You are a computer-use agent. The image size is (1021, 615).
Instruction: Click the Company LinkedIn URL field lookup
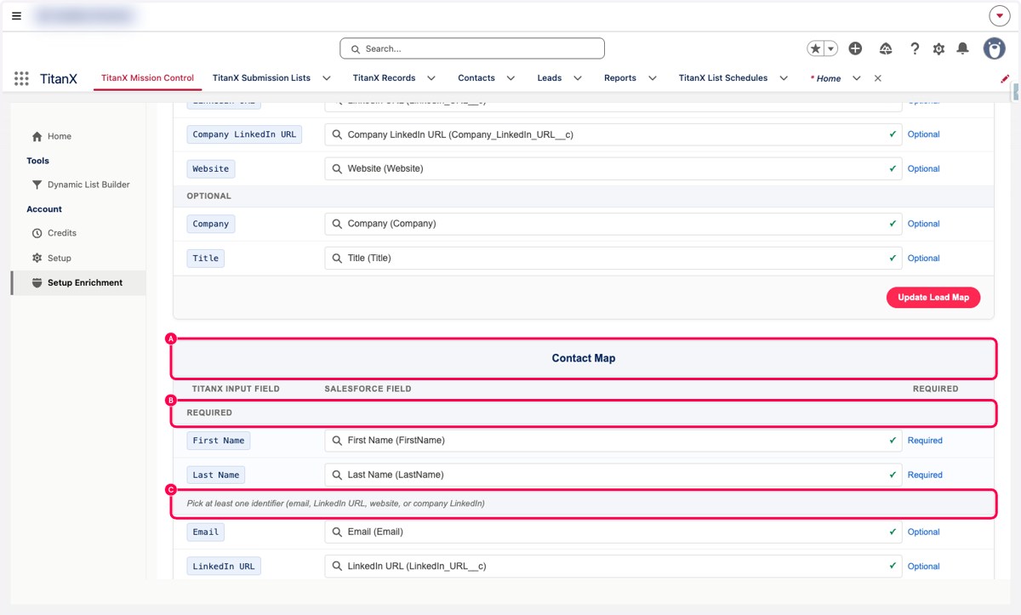coord(613,134)
